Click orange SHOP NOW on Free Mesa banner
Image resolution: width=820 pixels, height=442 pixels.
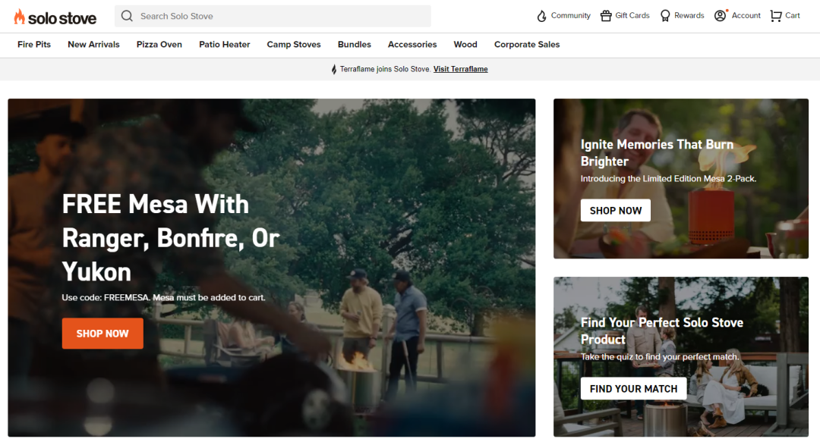click(x=102, y=334)
